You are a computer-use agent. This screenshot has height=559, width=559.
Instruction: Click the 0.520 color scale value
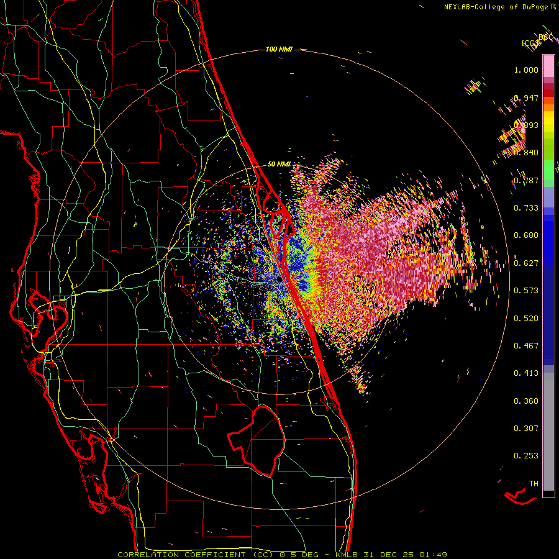pos(526,319)
